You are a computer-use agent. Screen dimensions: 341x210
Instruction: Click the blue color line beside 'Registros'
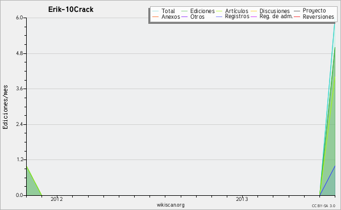(x=219, y=16)
